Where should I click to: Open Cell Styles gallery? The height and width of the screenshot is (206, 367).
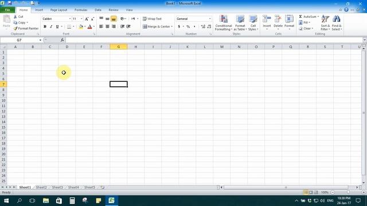(x=253, y=23)
